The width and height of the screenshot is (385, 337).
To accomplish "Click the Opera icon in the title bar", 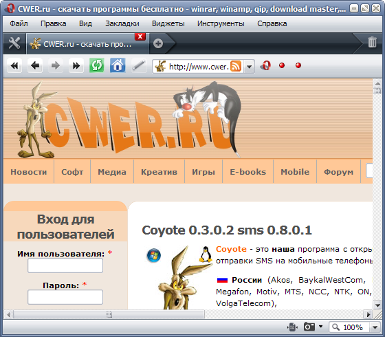I will tap(10, 9).
